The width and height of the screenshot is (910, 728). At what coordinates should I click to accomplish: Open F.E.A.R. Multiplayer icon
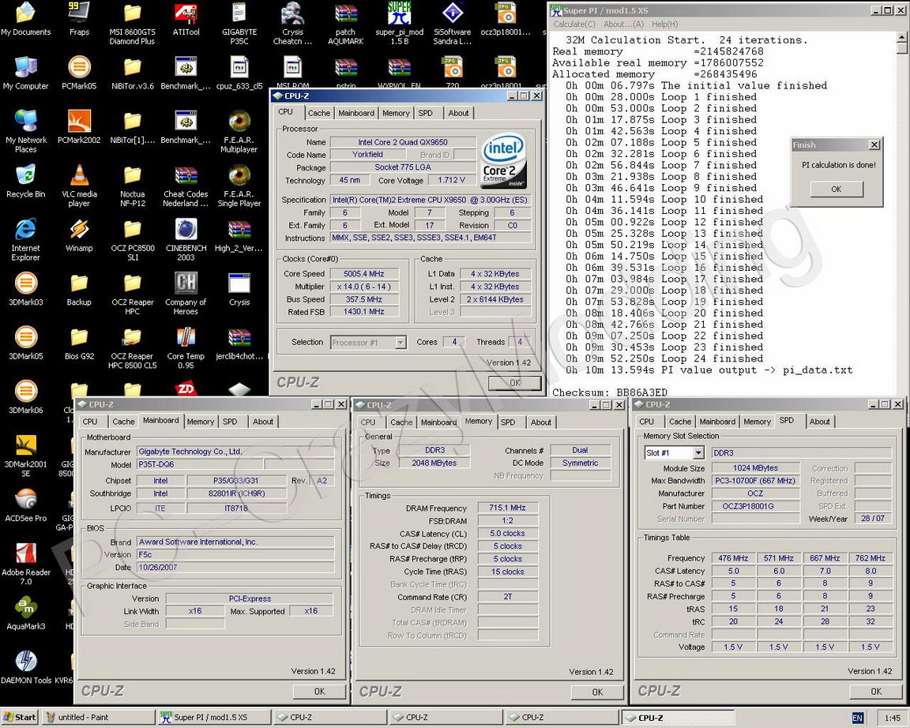(x=239, y=131)
